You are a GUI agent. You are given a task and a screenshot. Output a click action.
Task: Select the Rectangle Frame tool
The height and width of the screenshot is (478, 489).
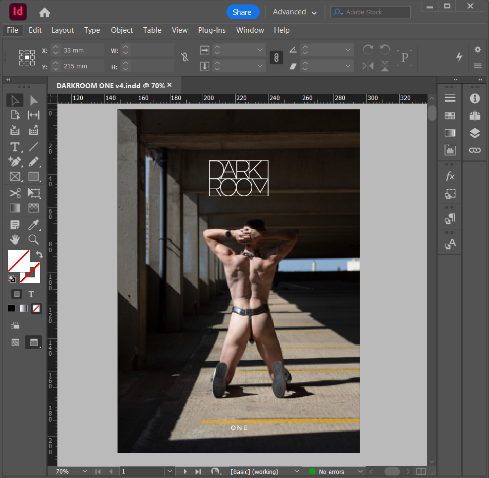(15, 177)
